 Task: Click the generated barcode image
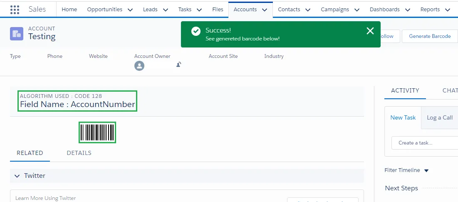coord(97,132)
